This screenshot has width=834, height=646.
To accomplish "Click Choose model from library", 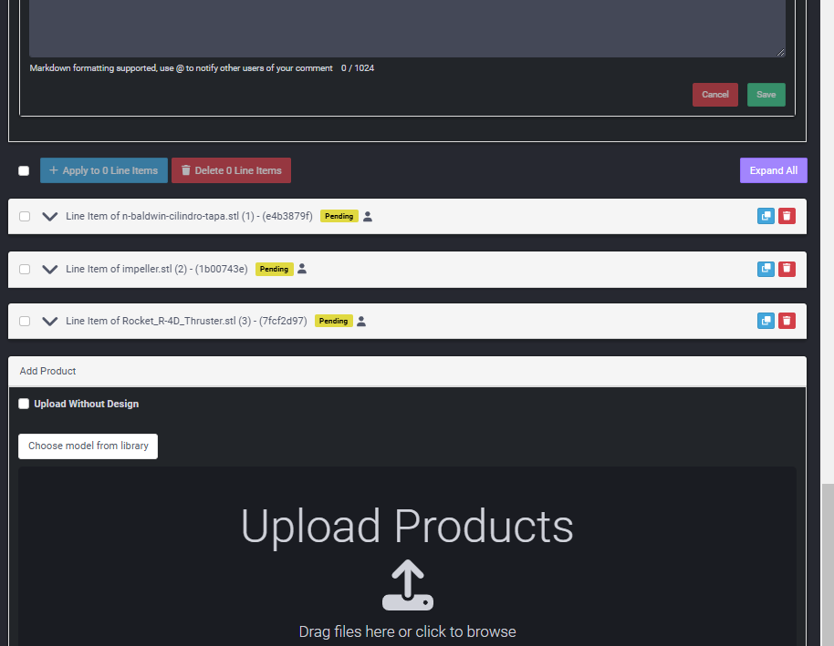I will [89, 446].
